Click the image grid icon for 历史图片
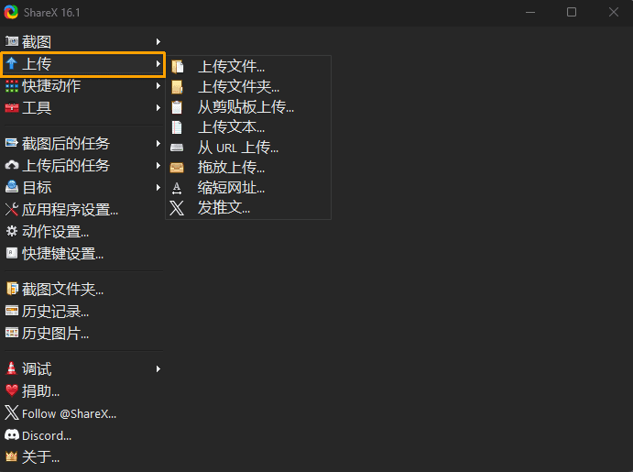The image size is (633, 472). pyautogui.click(x=12, y=333)
